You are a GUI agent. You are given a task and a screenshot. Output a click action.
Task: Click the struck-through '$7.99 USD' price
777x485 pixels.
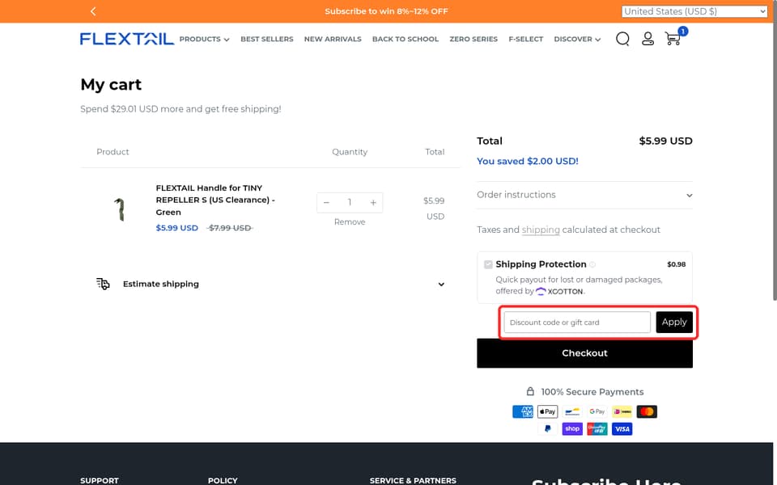(x=230, y=228)
